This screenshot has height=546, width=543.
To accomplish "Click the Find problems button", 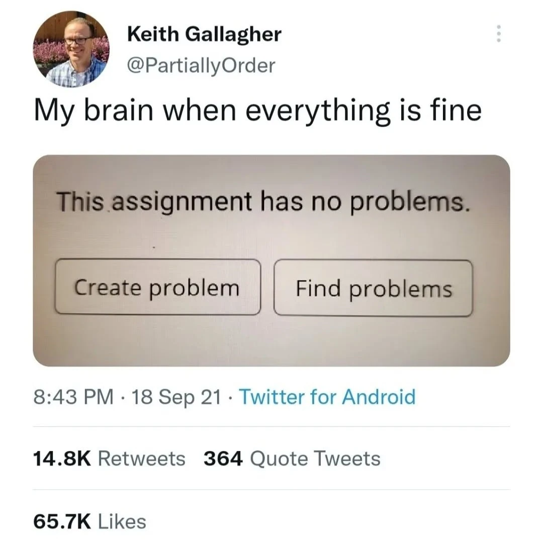I will coord(373,288).
